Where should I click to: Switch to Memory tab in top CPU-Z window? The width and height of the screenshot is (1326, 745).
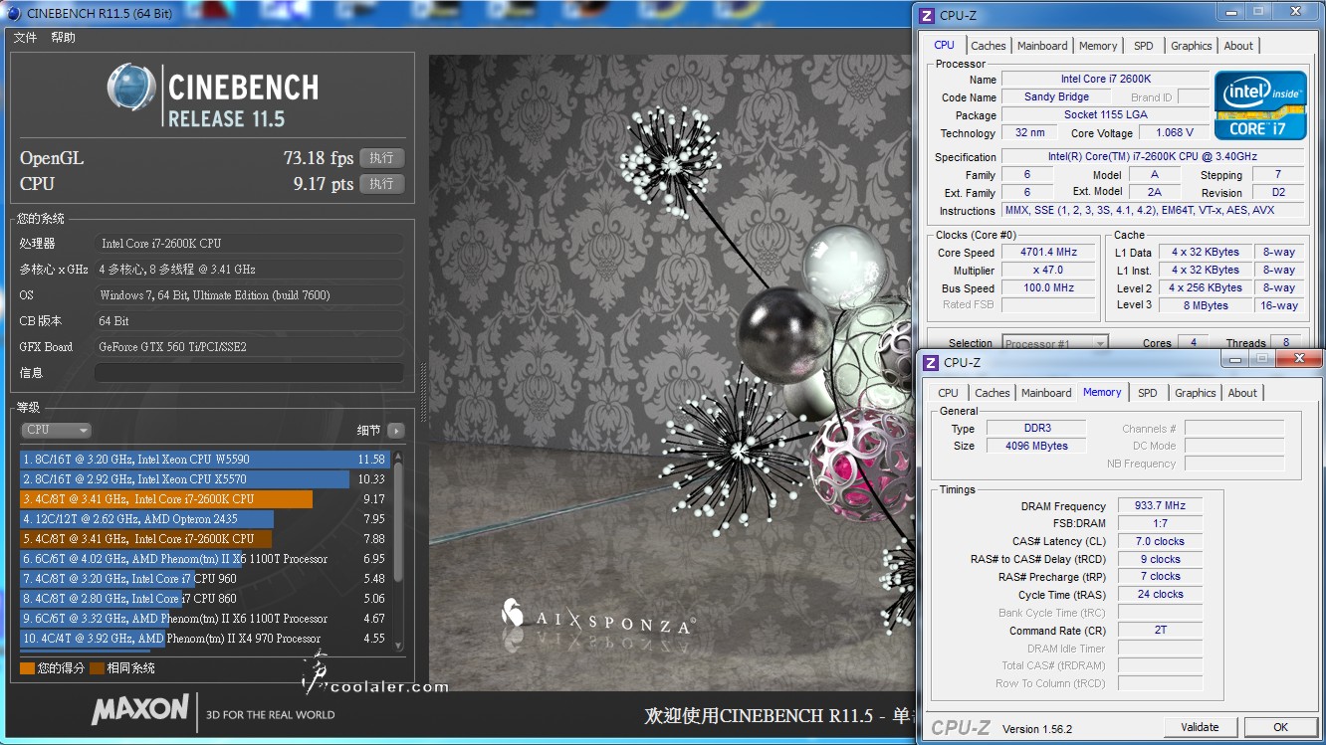1098,46
